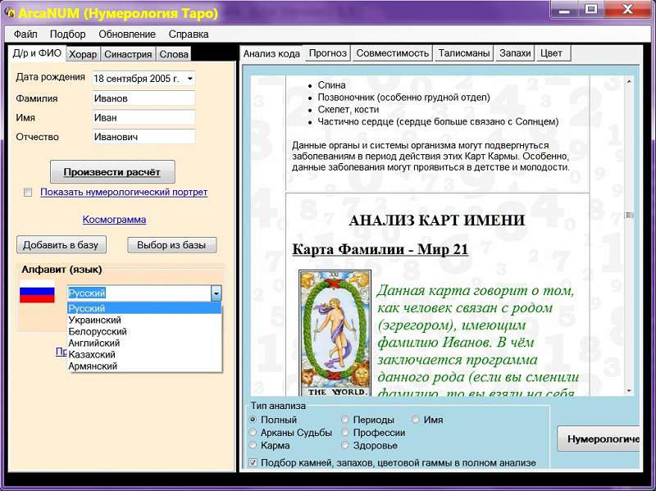Open Показать нумерологический портрет link
Viewport: 656px width, 491px height.
coord(124,193)
